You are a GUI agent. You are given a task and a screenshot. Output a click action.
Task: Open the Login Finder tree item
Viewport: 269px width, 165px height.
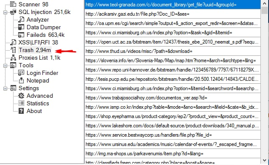pos(42,73)
